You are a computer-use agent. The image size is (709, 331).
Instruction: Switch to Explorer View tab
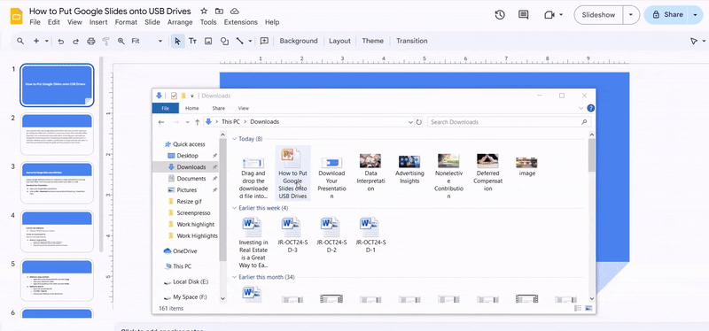pos(243,108)
